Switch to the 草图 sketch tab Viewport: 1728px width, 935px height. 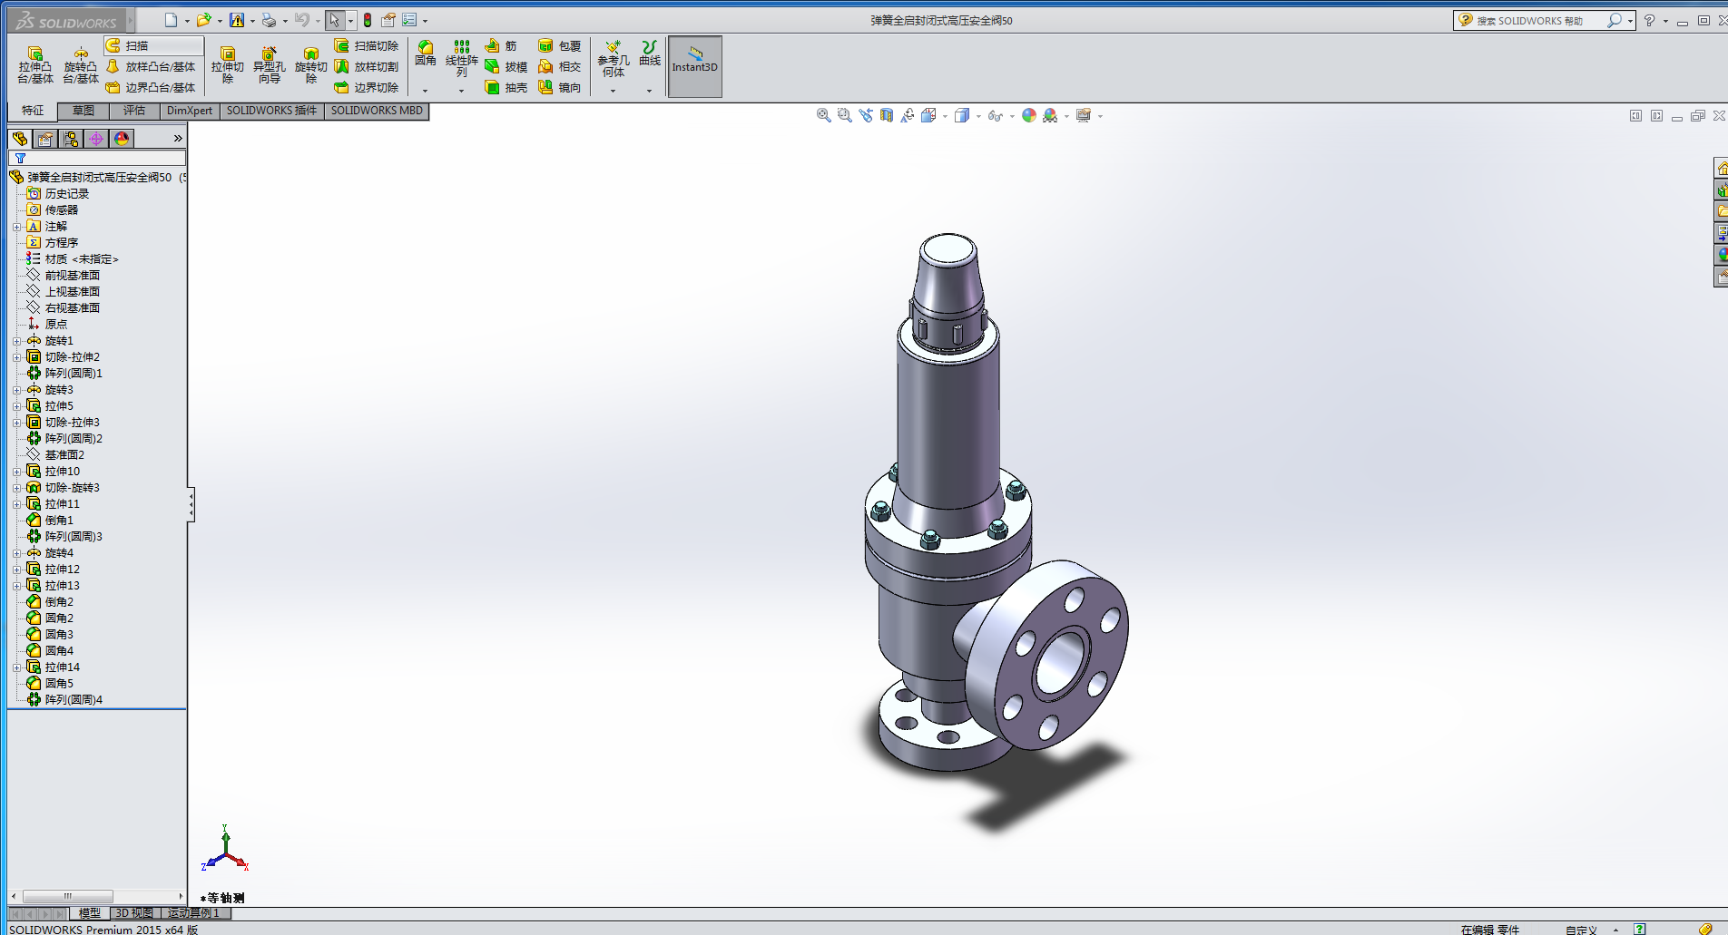(x=83, y=111)
